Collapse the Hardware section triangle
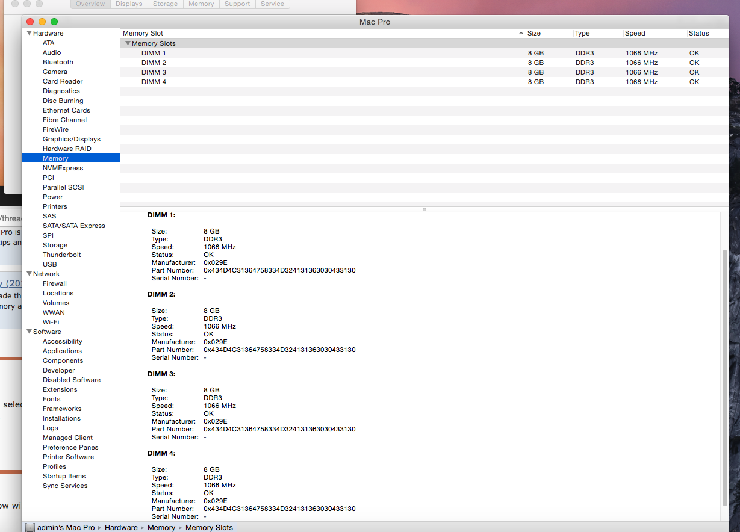The image size is (740, 532). point(29,33)
